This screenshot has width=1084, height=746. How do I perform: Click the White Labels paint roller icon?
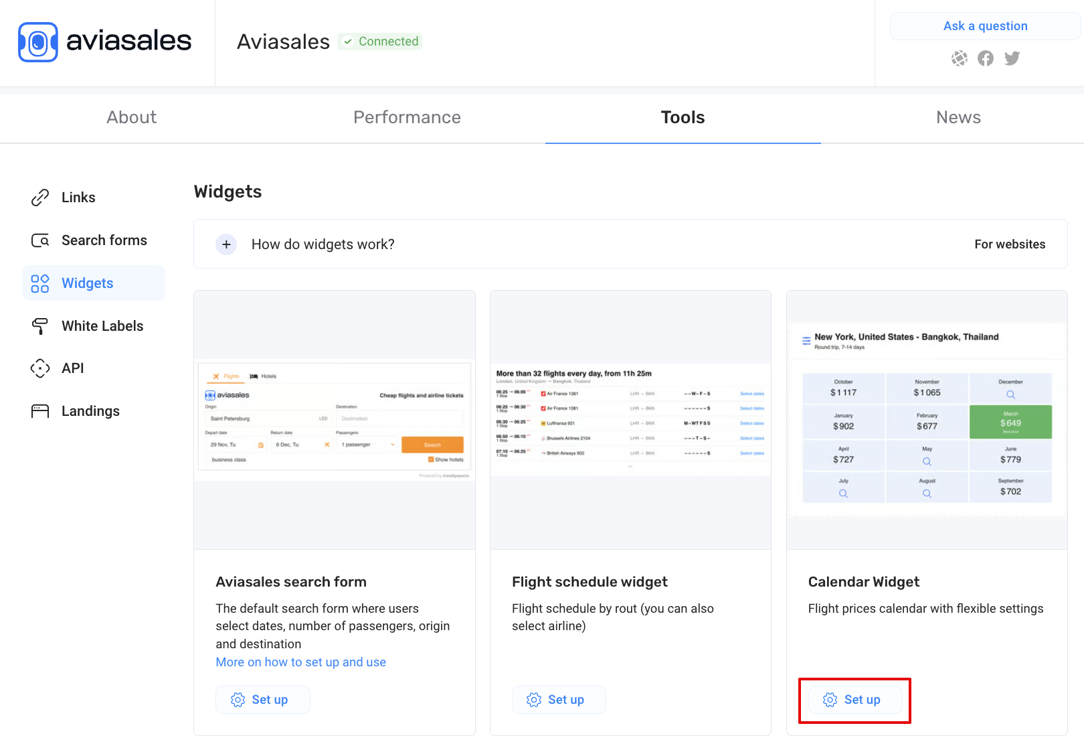[x=40, y=326]
